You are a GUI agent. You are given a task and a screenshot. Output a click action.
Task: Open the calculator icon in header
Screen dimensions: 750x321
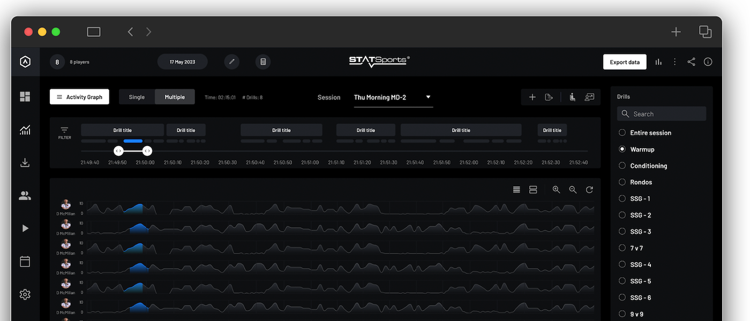pos(263,62)
